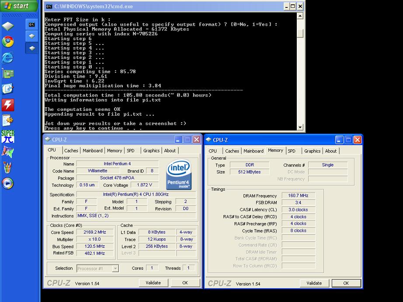Image resolution: width=403 pixels, height=302 pixels.
Task: Open the green graphics card icon
Action: [8, 73]
